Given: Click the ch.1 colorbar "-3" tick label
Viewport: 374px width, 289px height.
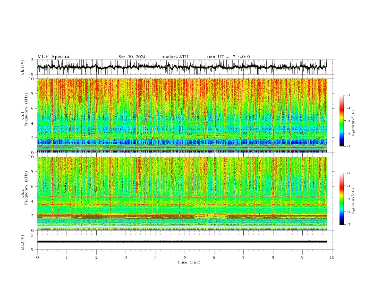Looking at the screenshot, I should click(x=348, y=95).
